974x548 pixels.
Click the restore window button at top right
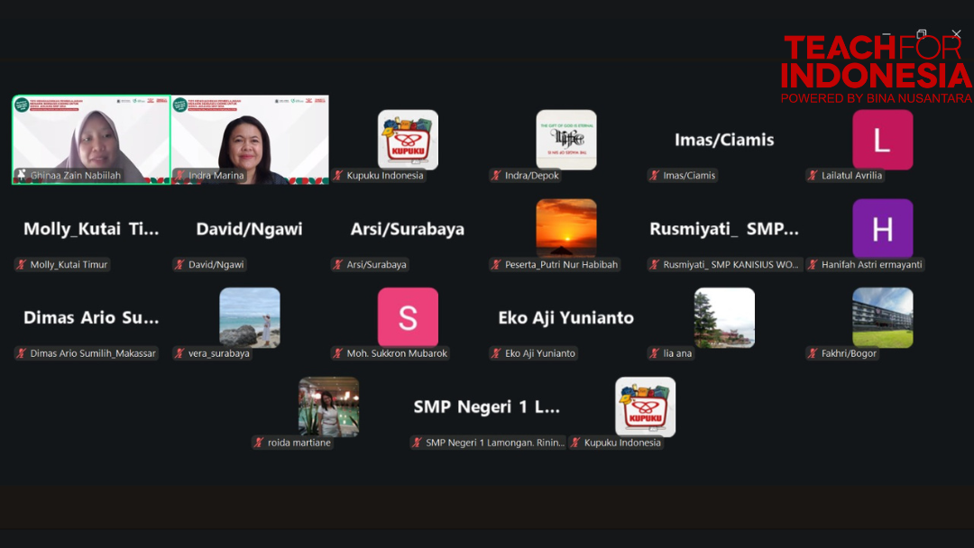tap(921, 34)
